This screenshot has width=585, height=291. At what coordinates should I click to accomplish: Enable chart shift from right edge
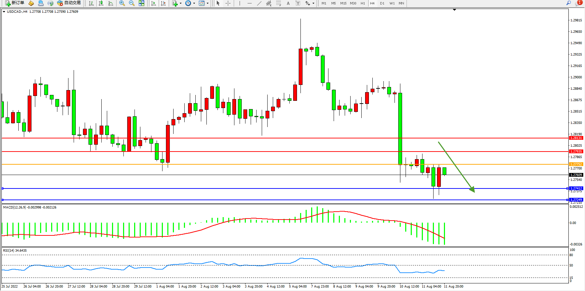click(x=163, y=3)
